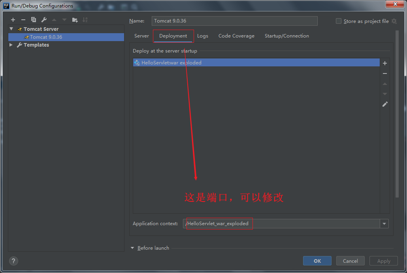Open project file storage gear settings
The height and width of the screenshot is (273, 407).
[394, 21]
